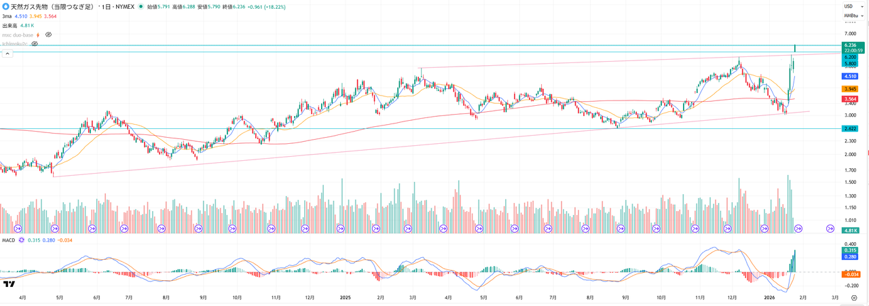Click the lightning icon beside mxc duo-base

pyautogui.click(x=38, y=35)
